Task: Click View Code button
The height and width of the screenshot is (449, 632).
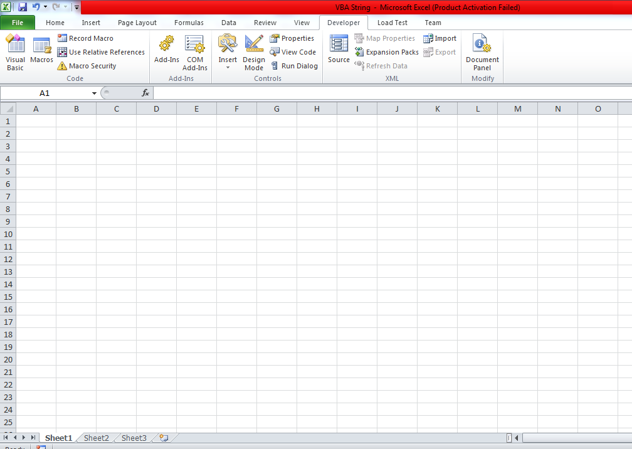Action: [x=293, y=52]
